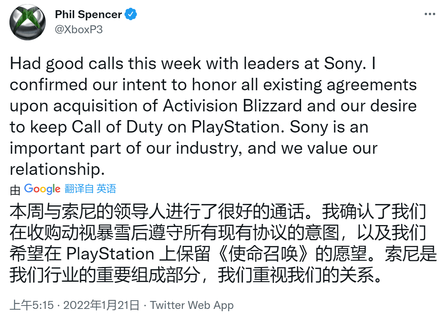
Task: Click 'PlayStation' in the Chinese translation
Action: (x=110, y=254)
